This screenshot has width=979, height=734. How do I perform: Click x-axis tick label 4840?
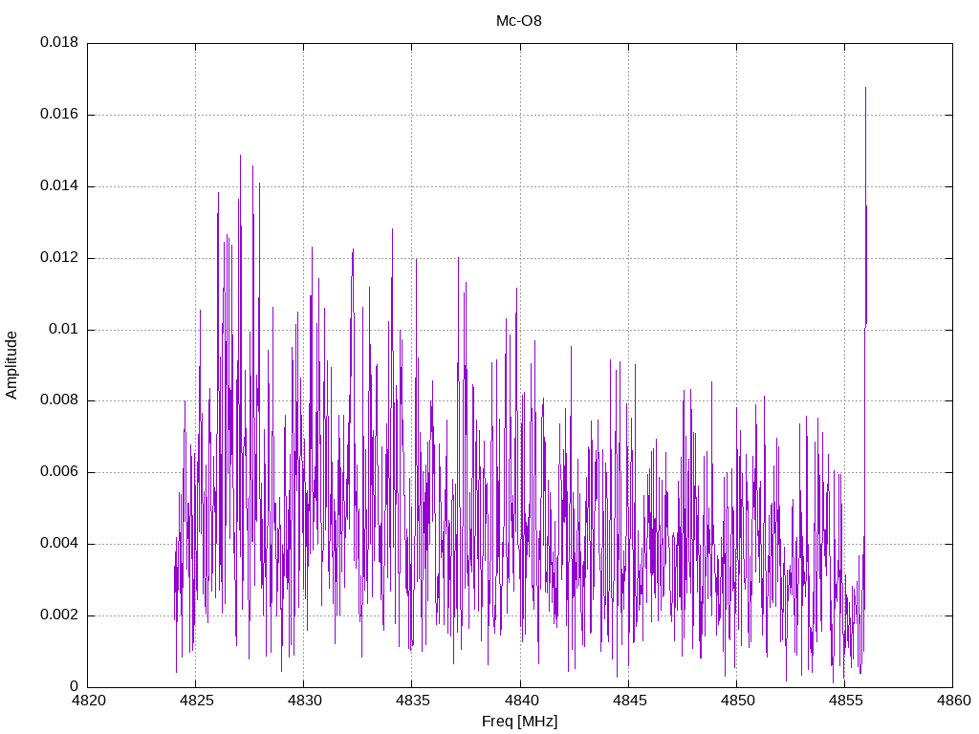coord(520,701)
